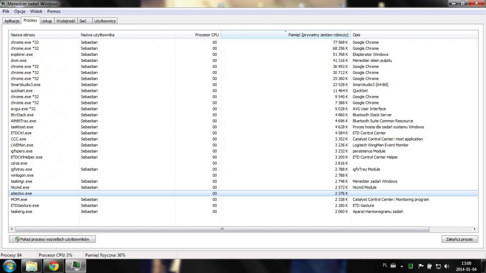Sort by Nazwa obrazu column header

pos(44,35)
